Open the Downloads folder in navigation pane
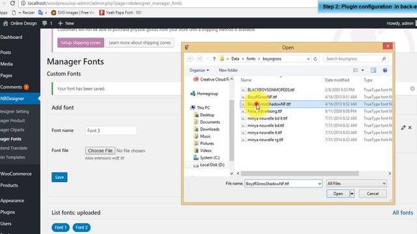This screenshot has width=417, height=234. pyautogui.click(x=207, y=129)
